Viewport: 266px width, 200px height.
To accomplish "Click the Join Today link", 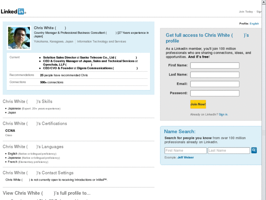I will (246, 12).
